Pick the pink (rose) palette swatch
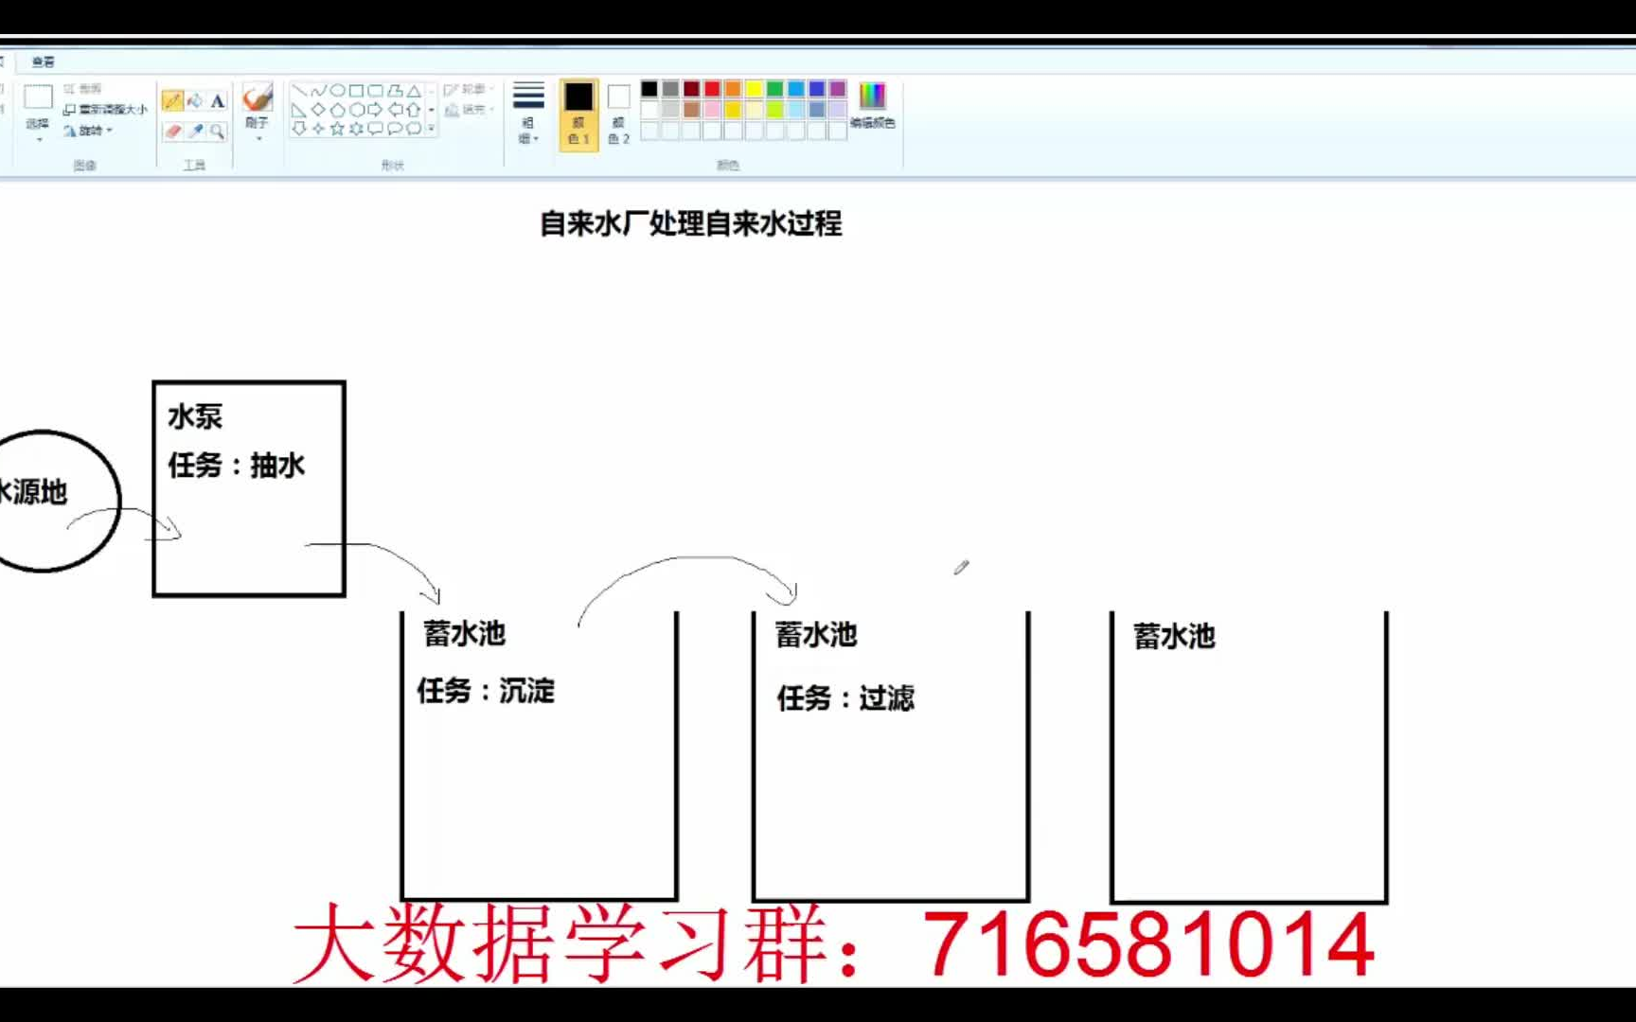 (x=712, y=110)
